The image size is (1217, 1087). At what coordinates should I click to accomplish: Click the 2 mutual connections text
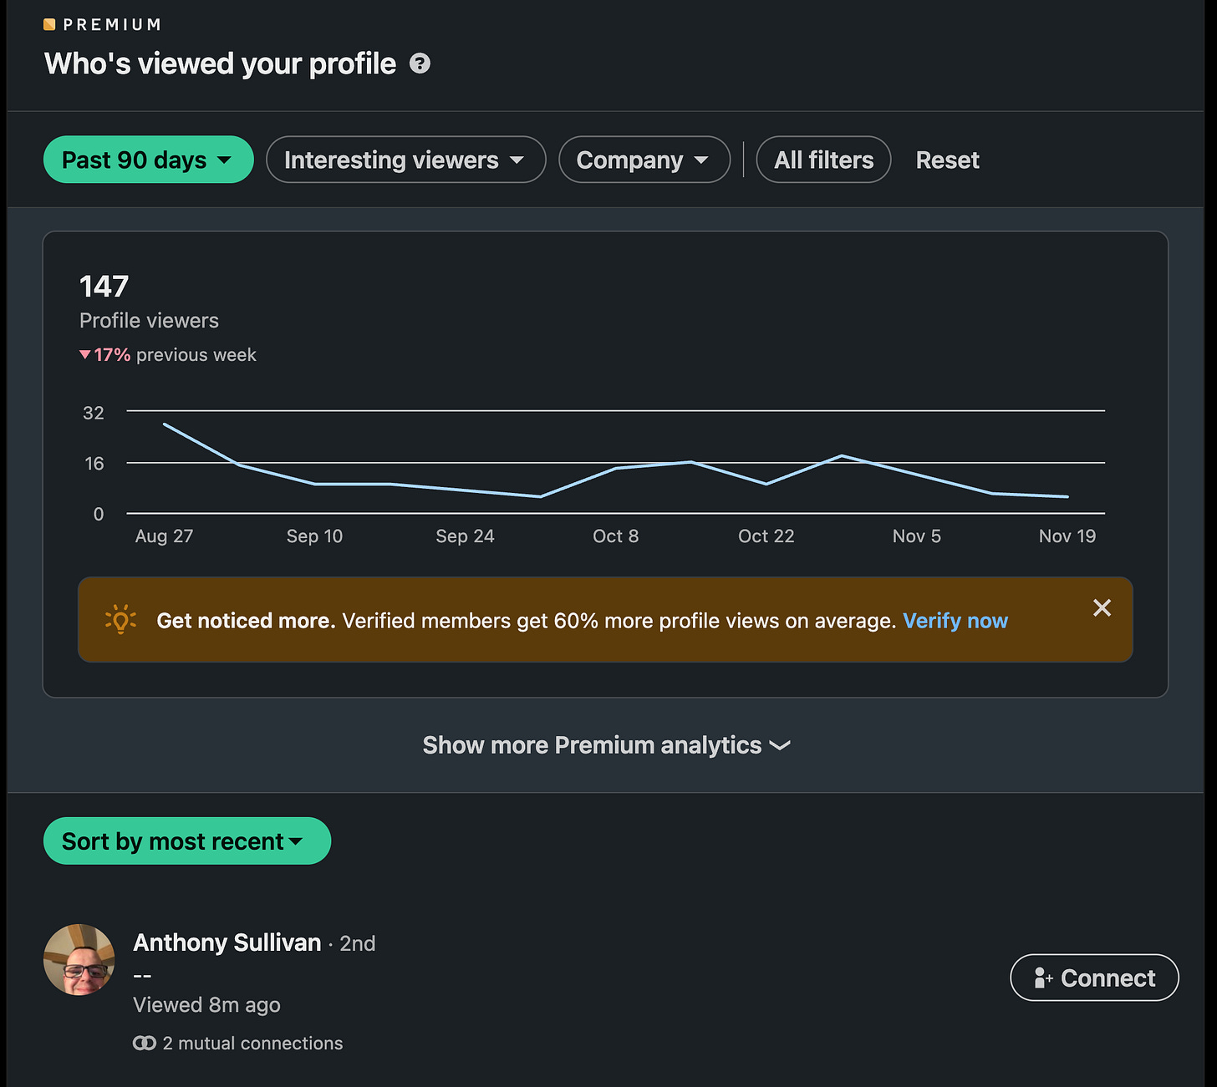[252, 1043]
